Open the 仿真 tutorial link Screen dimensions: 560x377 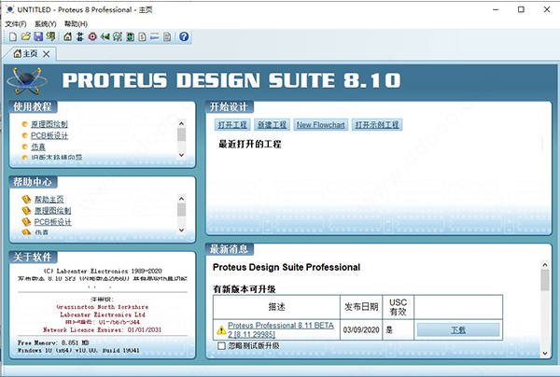coord(38,147)
